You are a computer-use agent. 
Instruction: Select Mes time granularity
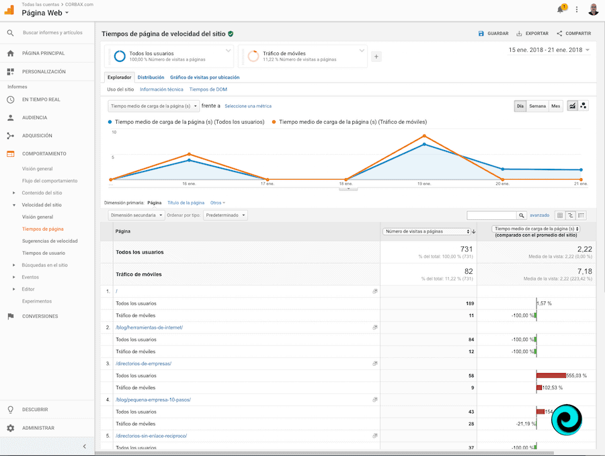tap(556, 106)
